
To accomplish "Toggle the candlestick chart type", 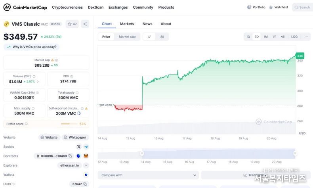I will pyautogui.click(x=162, y=37).
